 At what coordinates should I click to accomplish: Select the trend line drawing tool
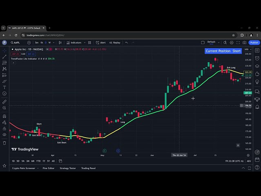[x=4, y=57]
